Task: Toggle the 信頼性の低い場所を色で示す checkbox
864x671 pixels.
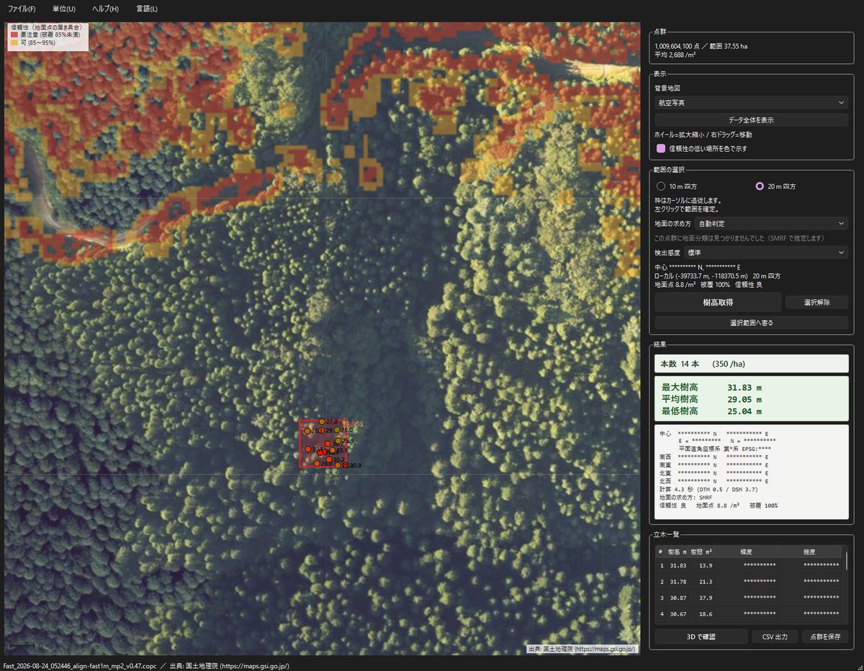Action: 660,149
